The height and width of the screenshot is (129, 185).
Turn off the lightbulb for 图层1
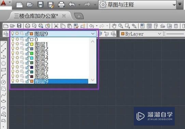tap(13, 44)
